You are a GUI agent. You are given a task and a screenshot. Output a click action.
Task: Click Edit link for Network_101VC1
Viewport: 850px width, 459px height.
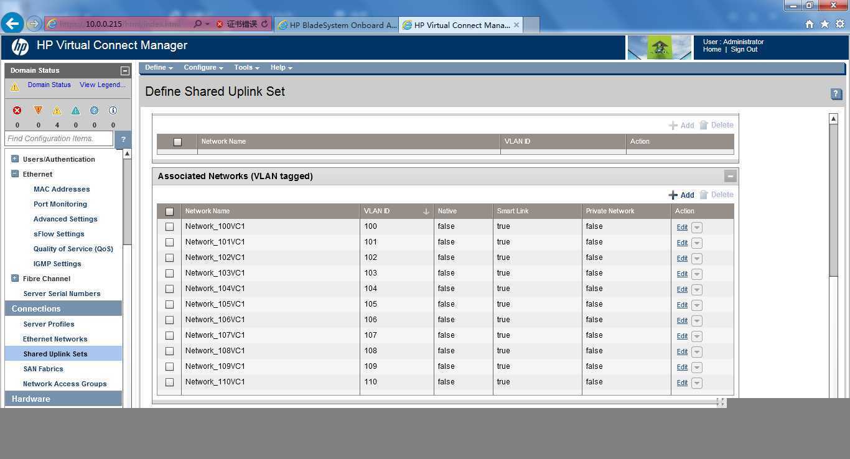tap(682, 243)
